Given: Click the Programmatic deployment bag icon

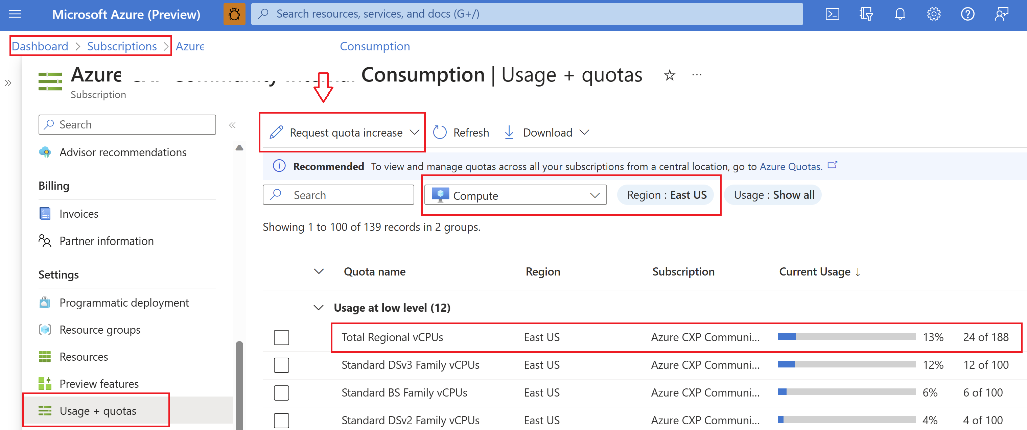Looking at the screenshot, I should click(45, 303).
